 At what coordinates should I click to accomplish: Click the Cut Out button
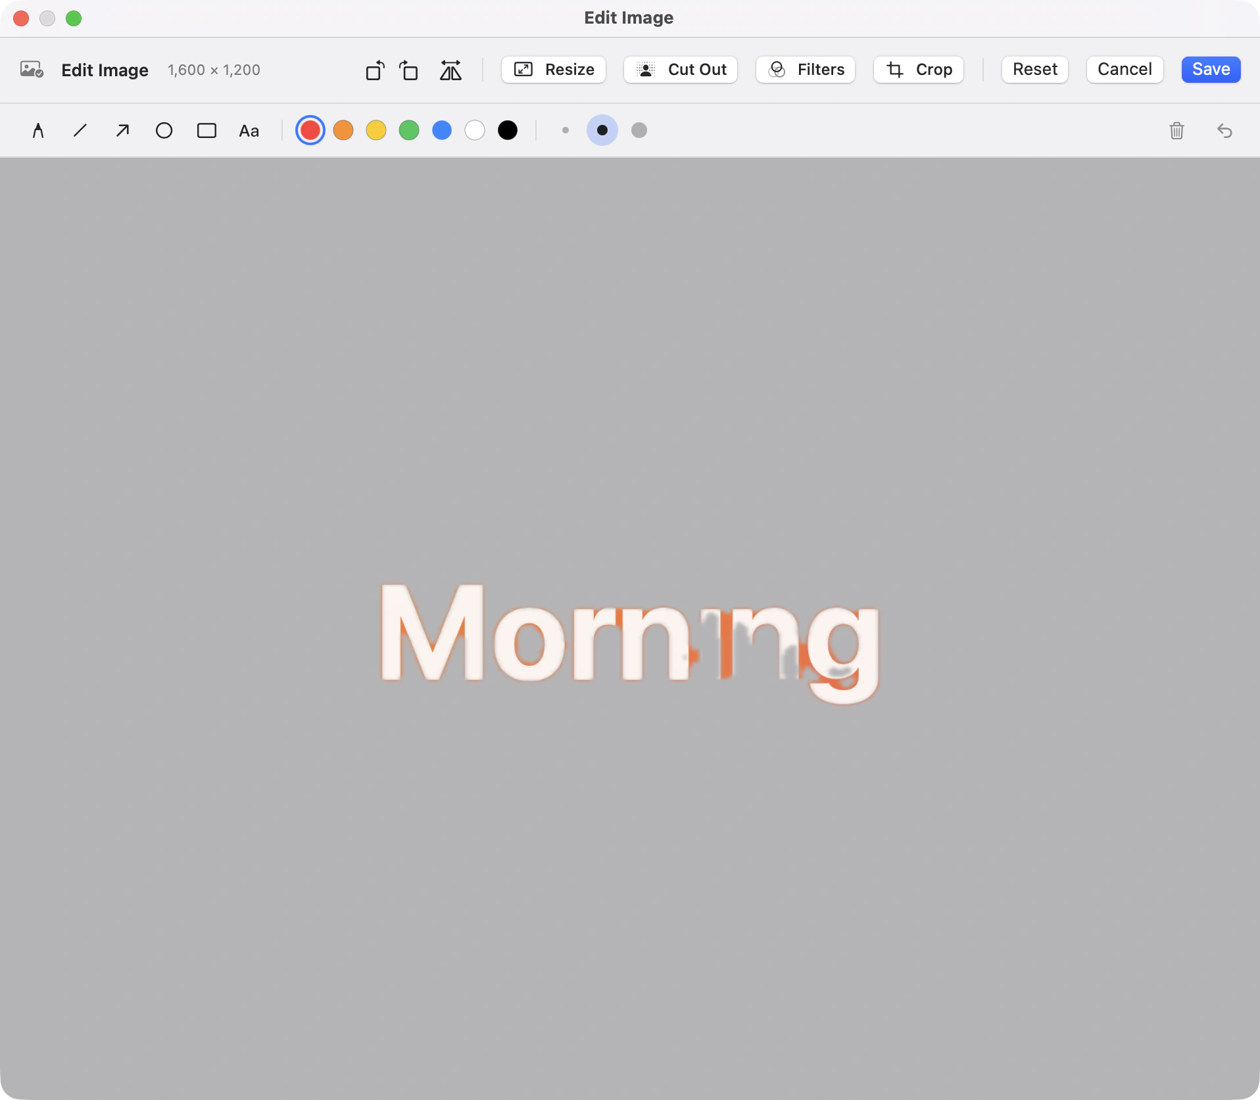681,70
